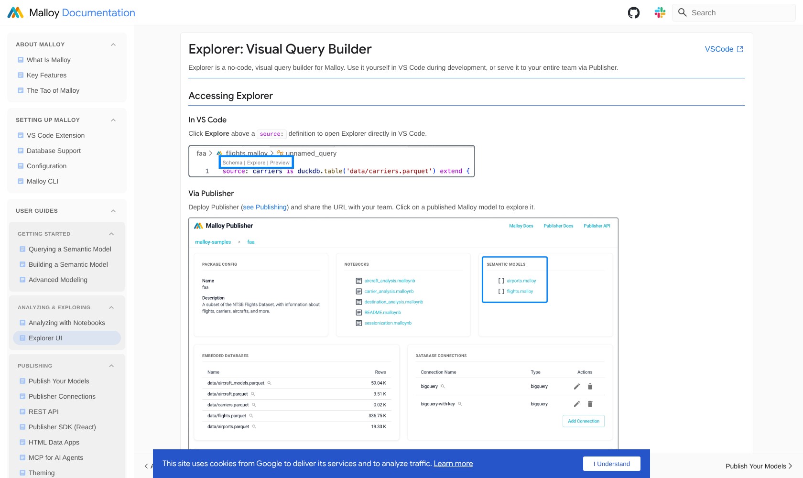
Task: Click page icon beside Explorer UI
Action: 22,338
